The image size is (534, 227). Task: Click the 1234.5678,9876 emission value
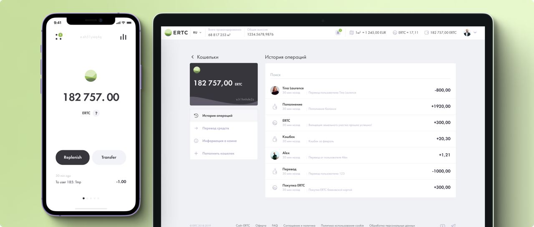260,35
